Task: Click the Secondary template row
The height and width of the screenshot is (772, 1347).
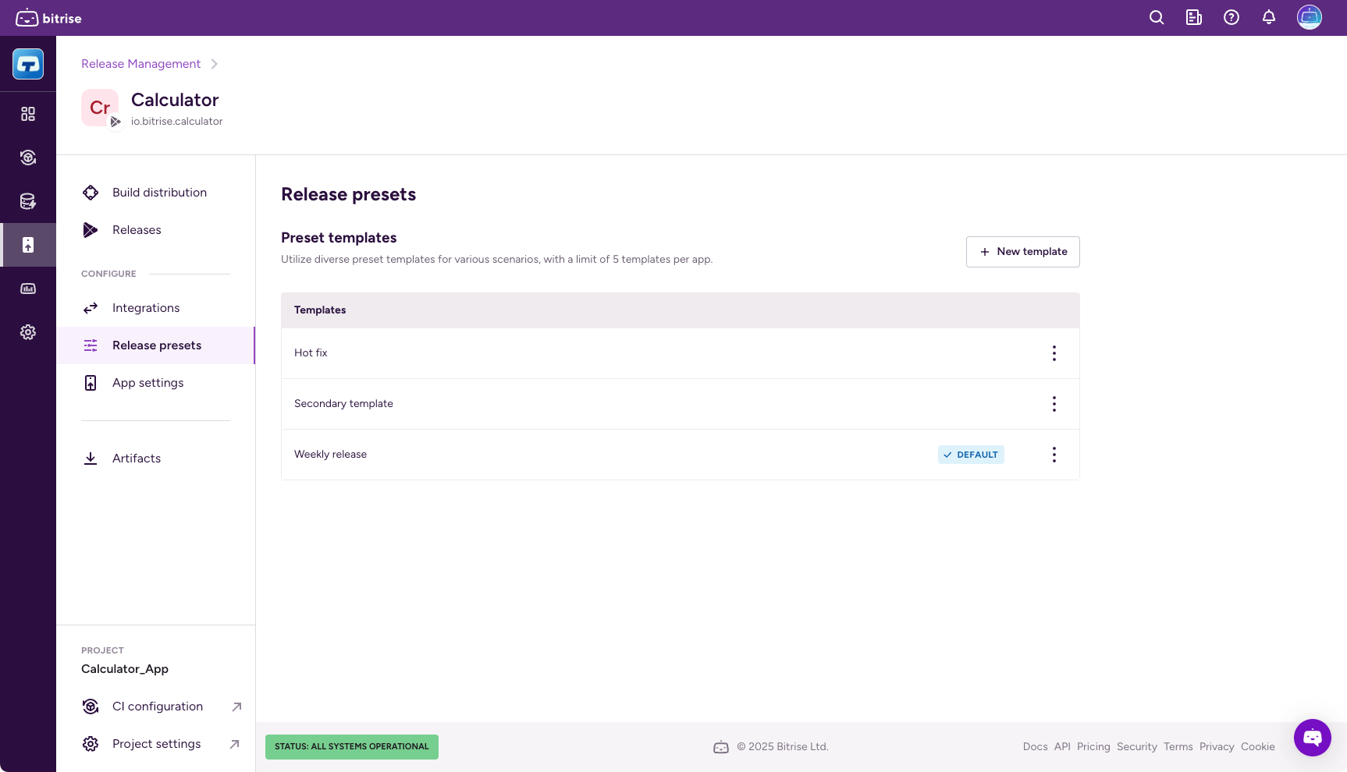Action: 680,404
